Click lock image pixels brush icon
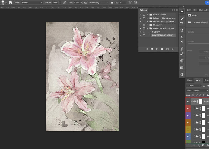 click(x=197, y=95)
